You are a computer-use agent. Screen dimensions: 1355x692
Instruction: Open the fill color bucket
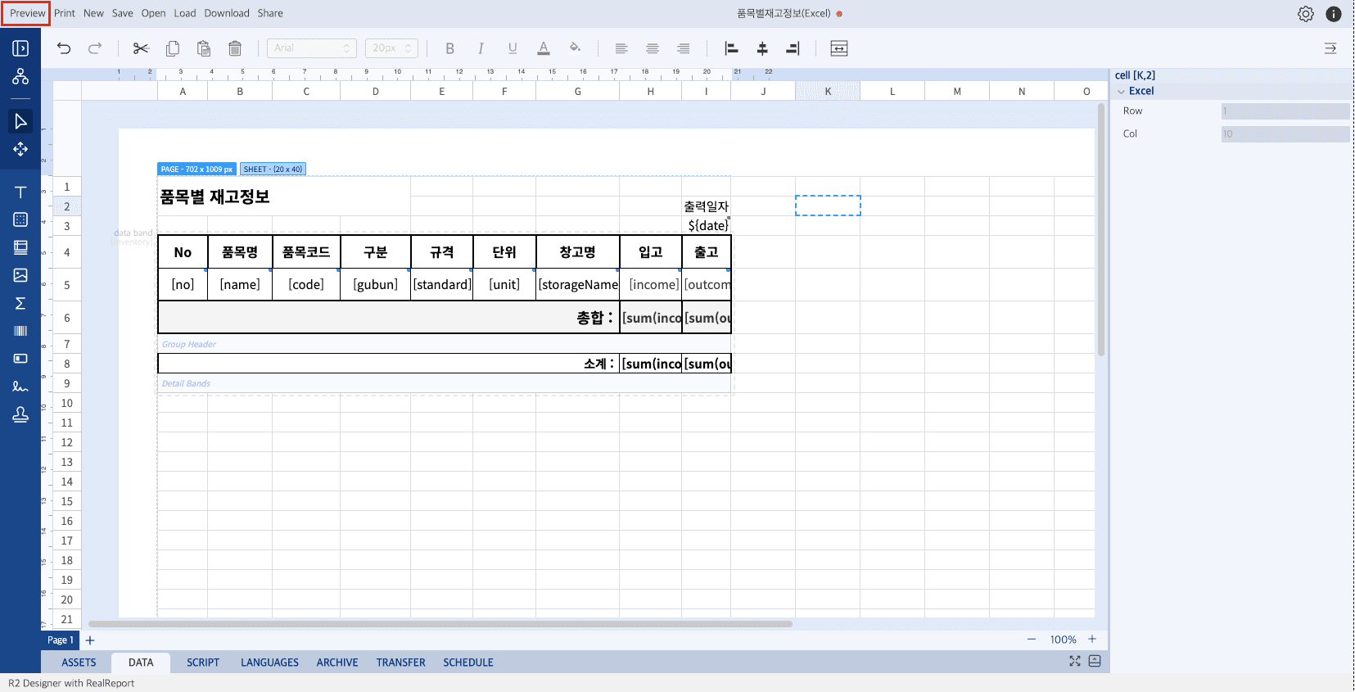pos(575,47)
